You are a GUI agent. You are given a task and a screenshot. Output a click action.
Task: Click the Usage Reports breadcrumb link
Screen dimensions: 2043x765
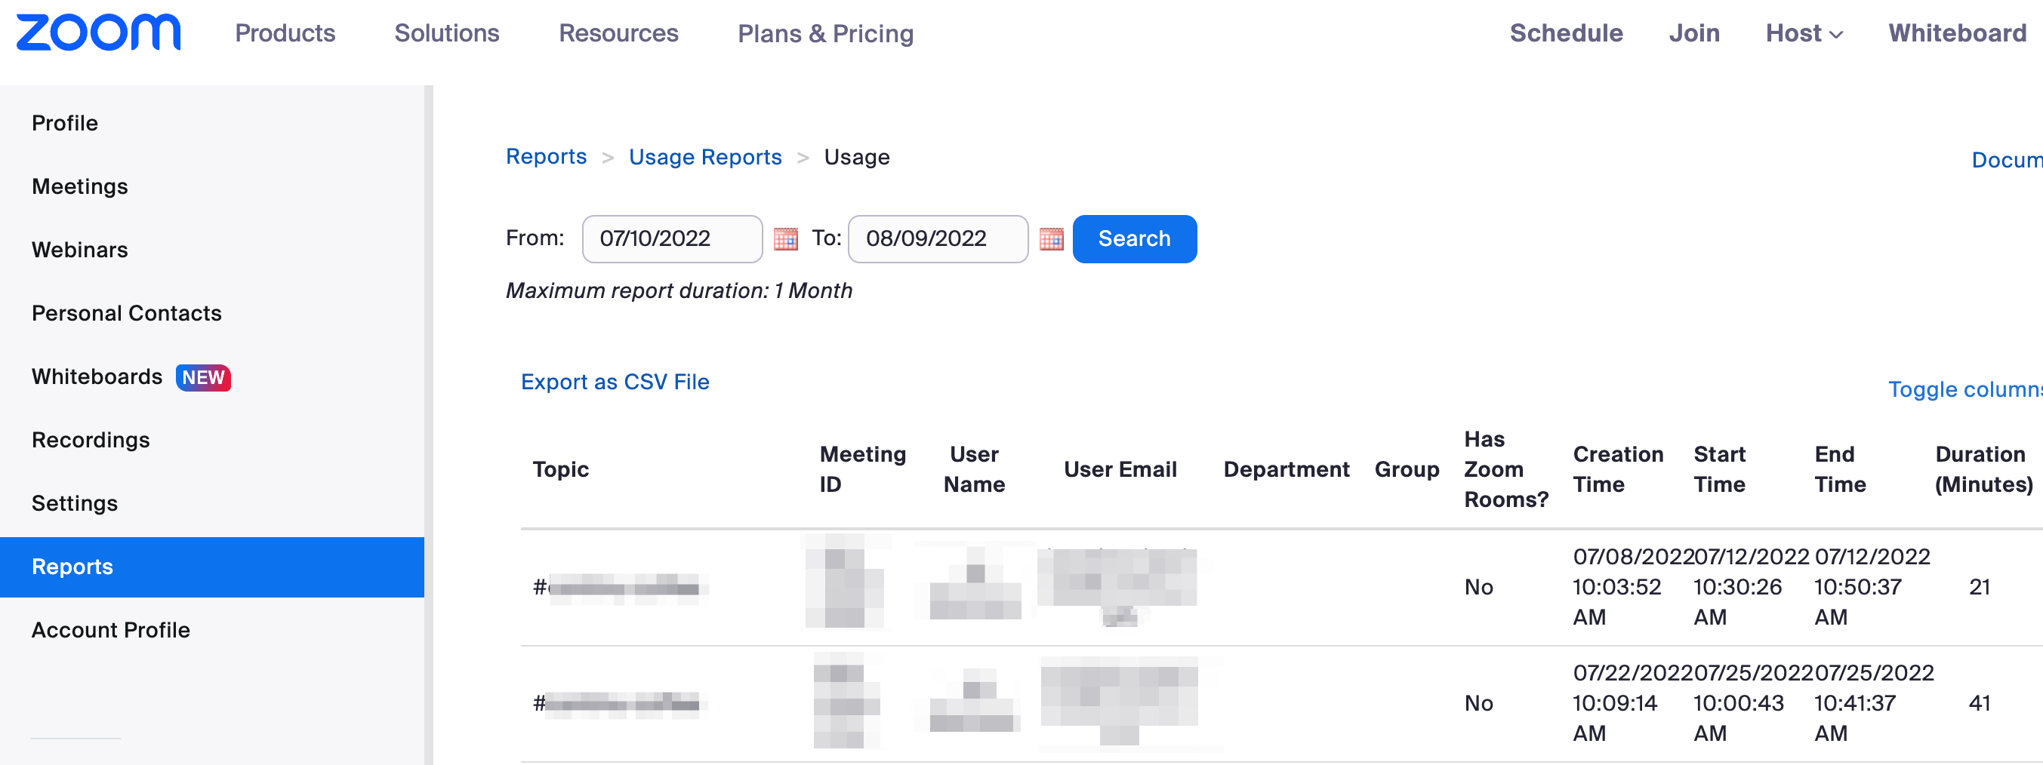pos(705,157)
